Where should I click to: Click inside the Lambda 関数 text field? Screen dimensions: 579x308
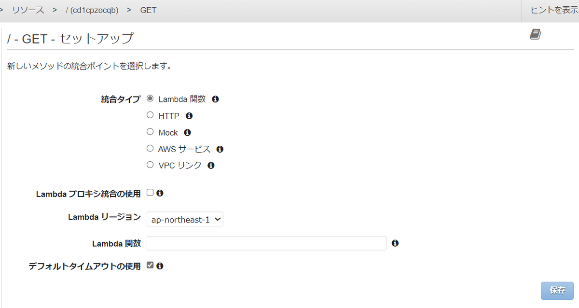click(266, 243)
